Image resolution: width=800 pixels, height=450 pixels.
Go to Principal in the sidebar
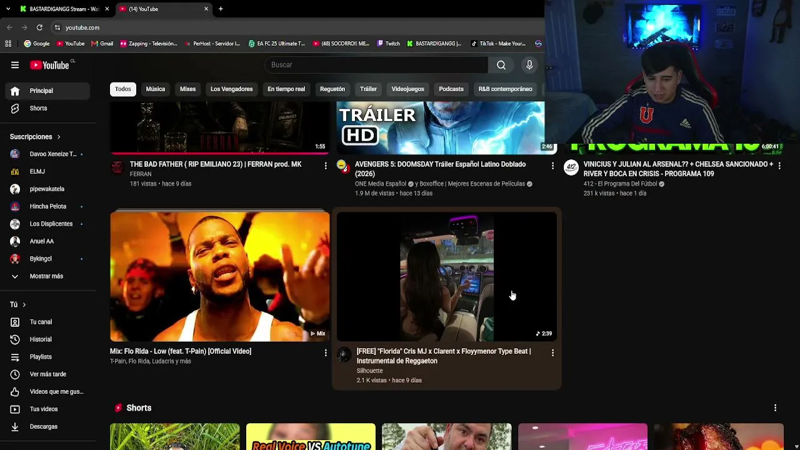pos(48,91)
